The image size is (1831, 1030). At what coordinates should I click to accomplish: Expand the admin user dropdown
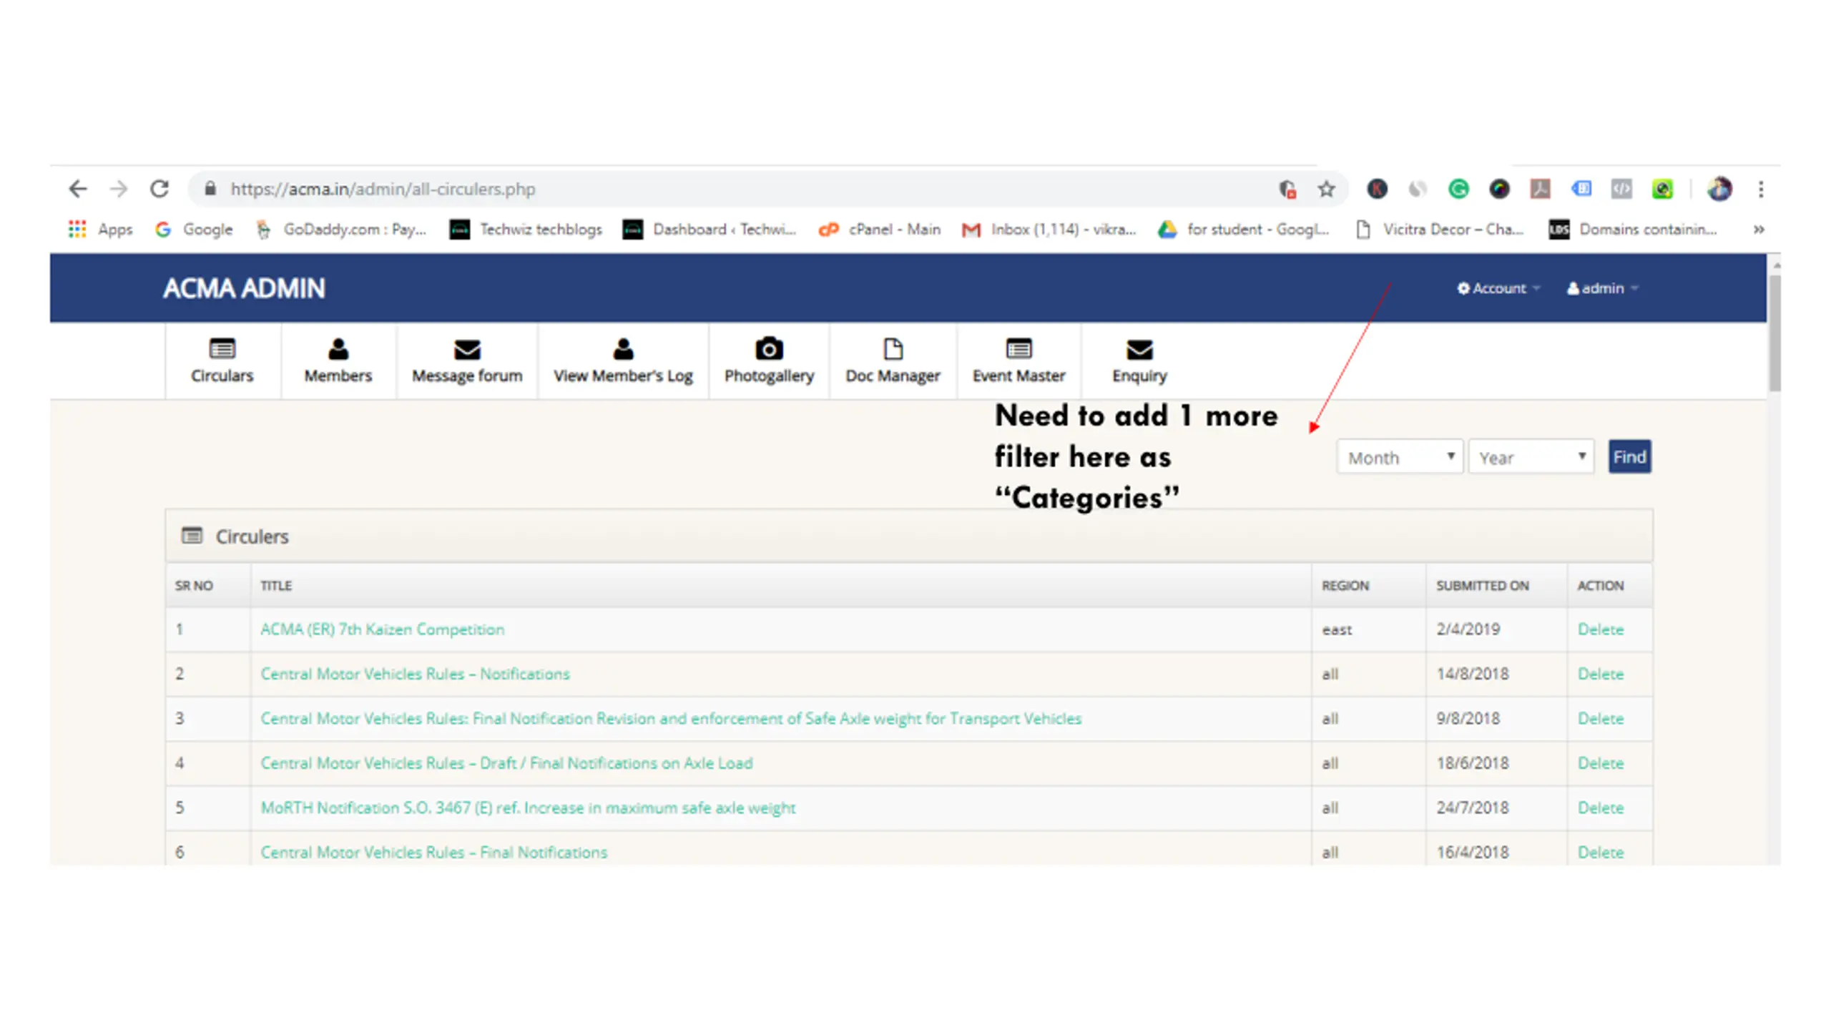[1602, 288]
